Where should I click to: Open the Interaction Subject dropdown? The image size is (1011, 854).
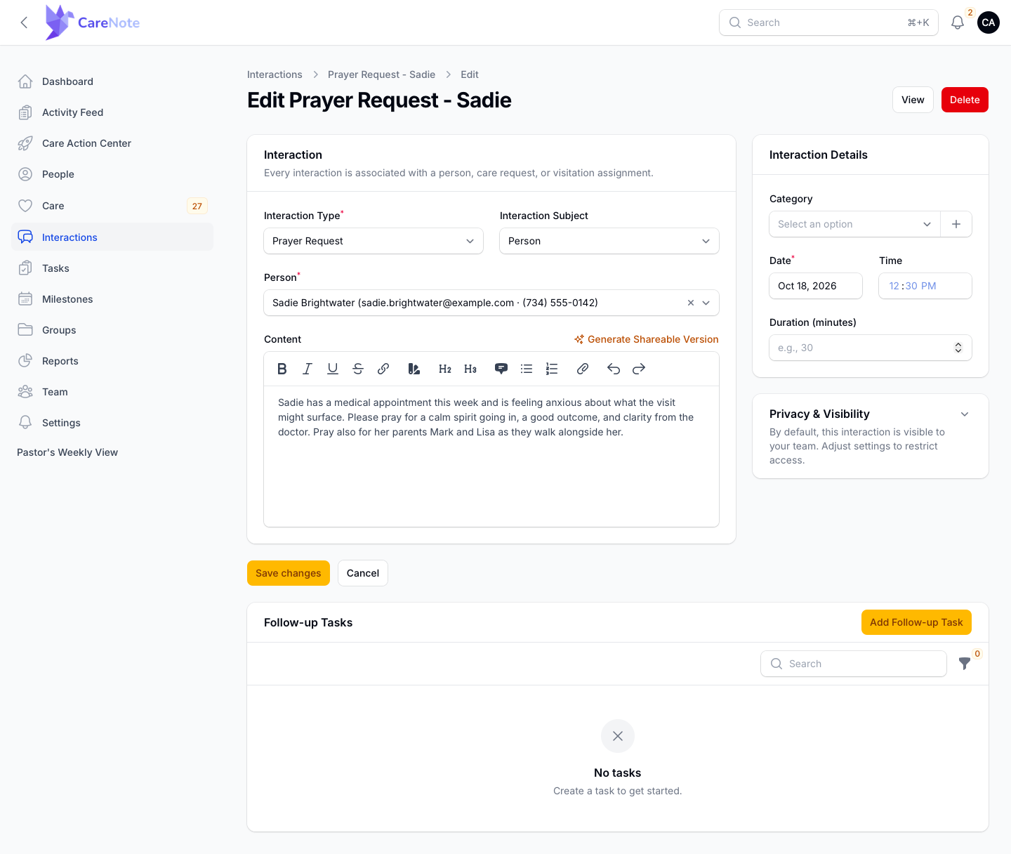click(609, 241)
